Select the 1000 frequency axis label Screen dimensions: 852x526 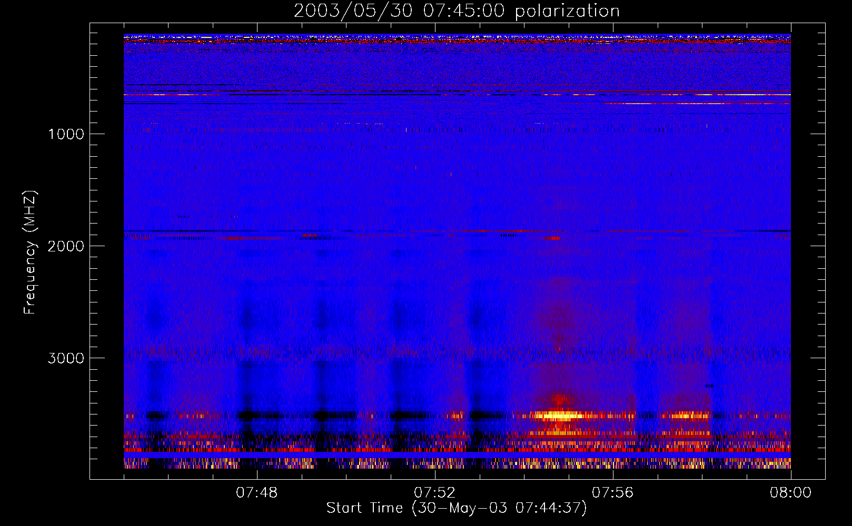66,134
